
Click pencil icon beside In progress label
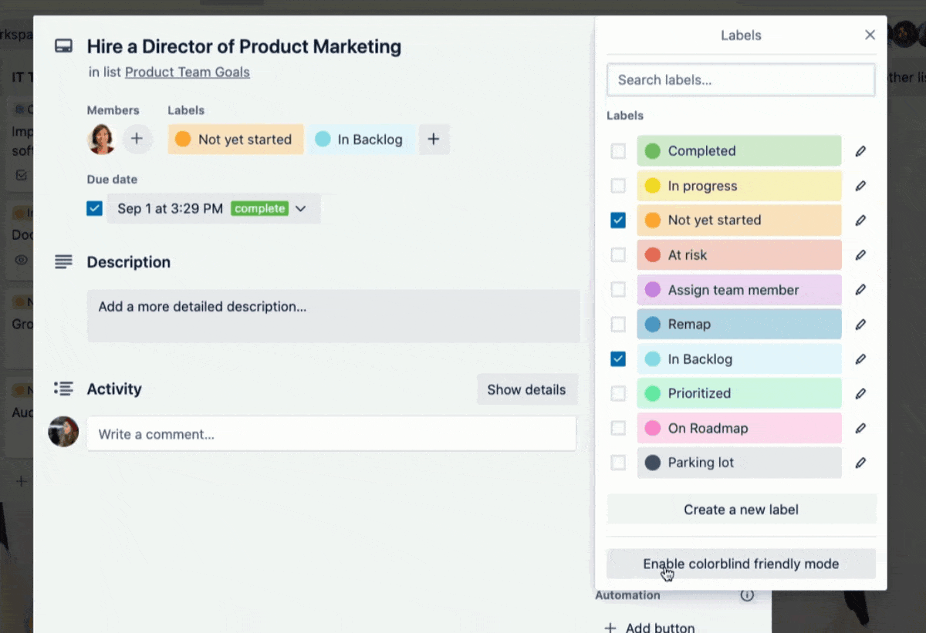click(860, 186)
